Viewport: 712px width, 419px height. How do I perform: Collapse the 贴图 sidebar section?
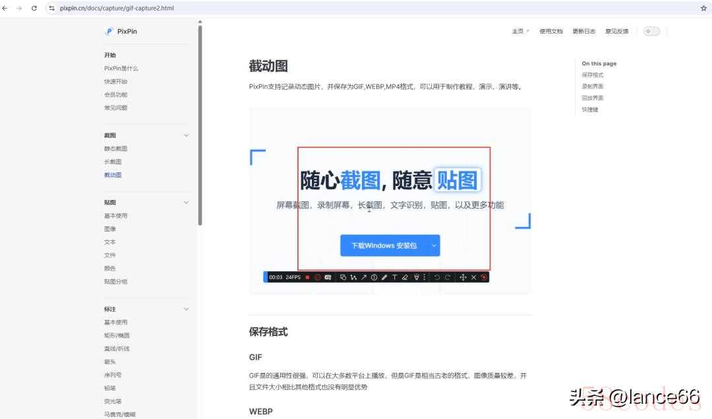pos(186,203)
